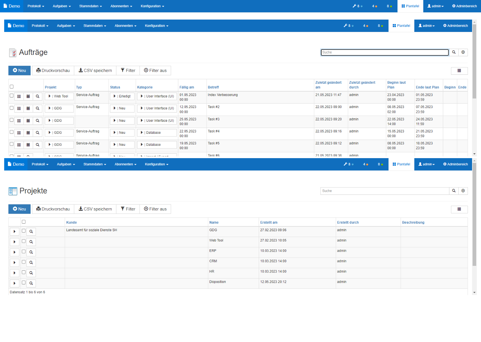Click the magnifier icon in the Web Tool project row

(31, 242)
